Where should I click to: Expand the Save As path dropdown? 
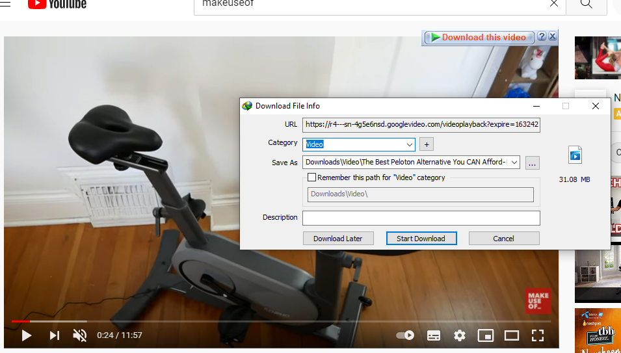514,163
